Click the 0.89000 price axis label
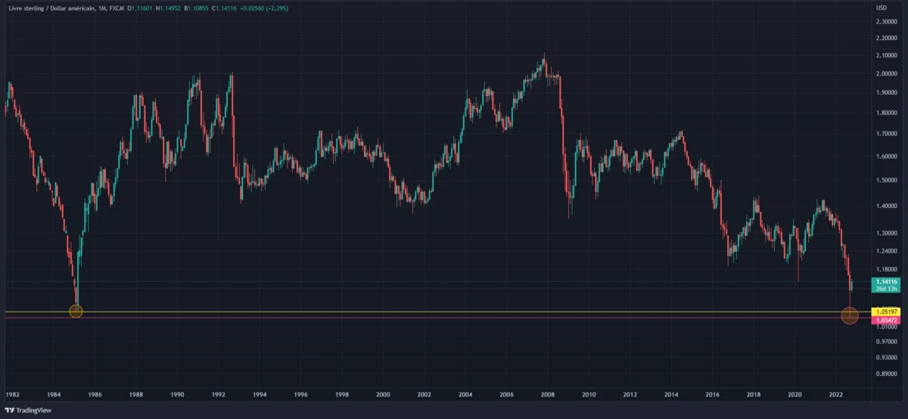 coord(887,374)
